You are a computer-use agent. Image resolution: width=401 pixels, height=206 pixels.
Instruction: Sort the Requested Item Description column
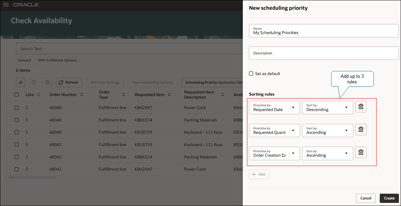[223, 95]
